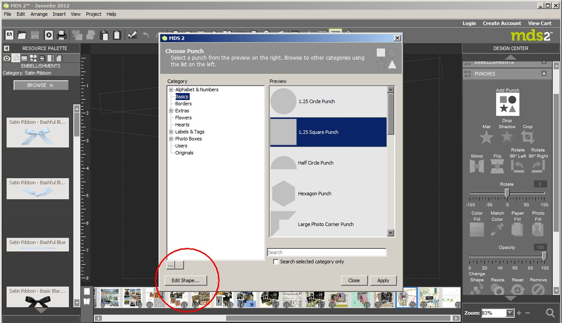Click the Print icon in toolbar

(x=61, y=35)
